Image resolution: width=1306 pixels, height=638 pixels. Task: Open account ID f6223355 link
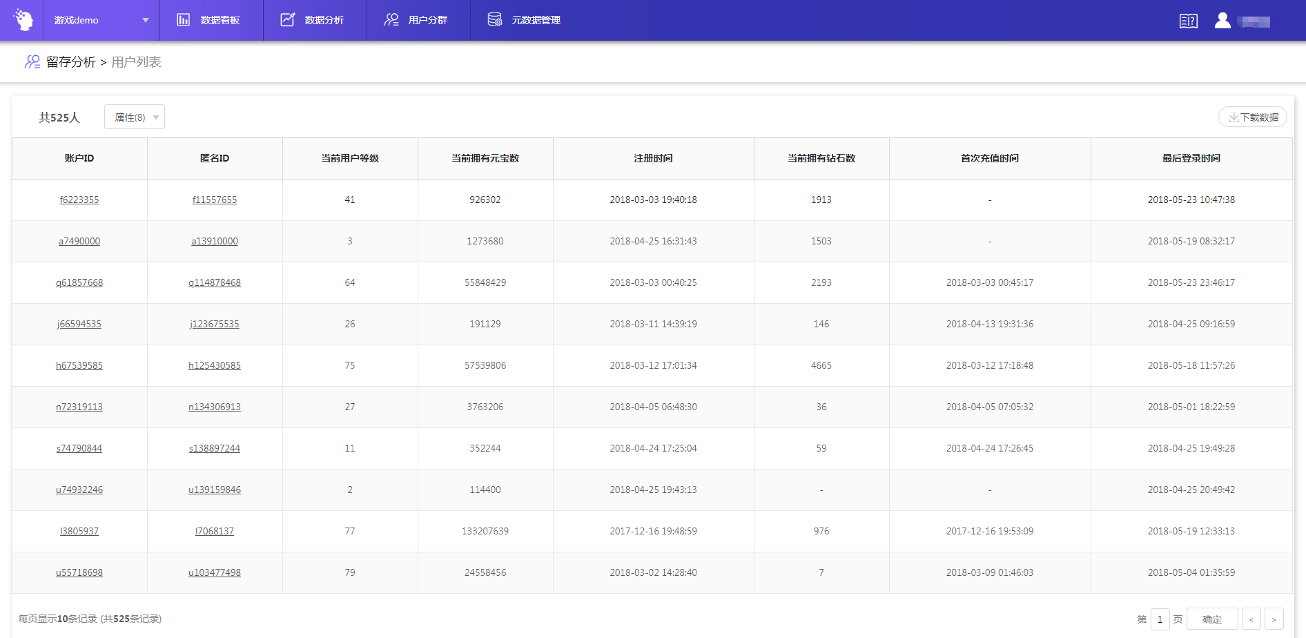(x=79, y=200)
